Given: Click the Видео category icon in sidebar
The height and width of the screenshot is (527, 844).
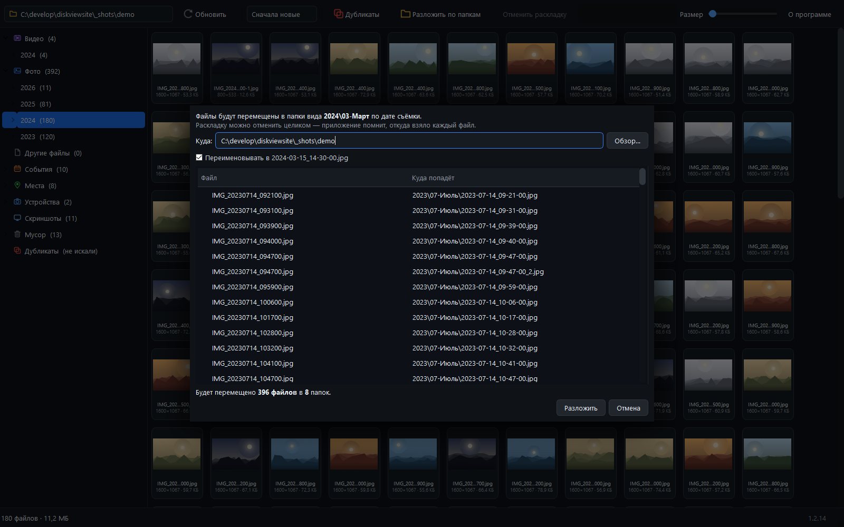Looking at the screenshot, I should point(17,38).
